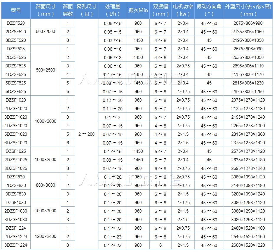Select the 振动方向角 column header
This screenshot has height=252, width=274.
[209, 10]
